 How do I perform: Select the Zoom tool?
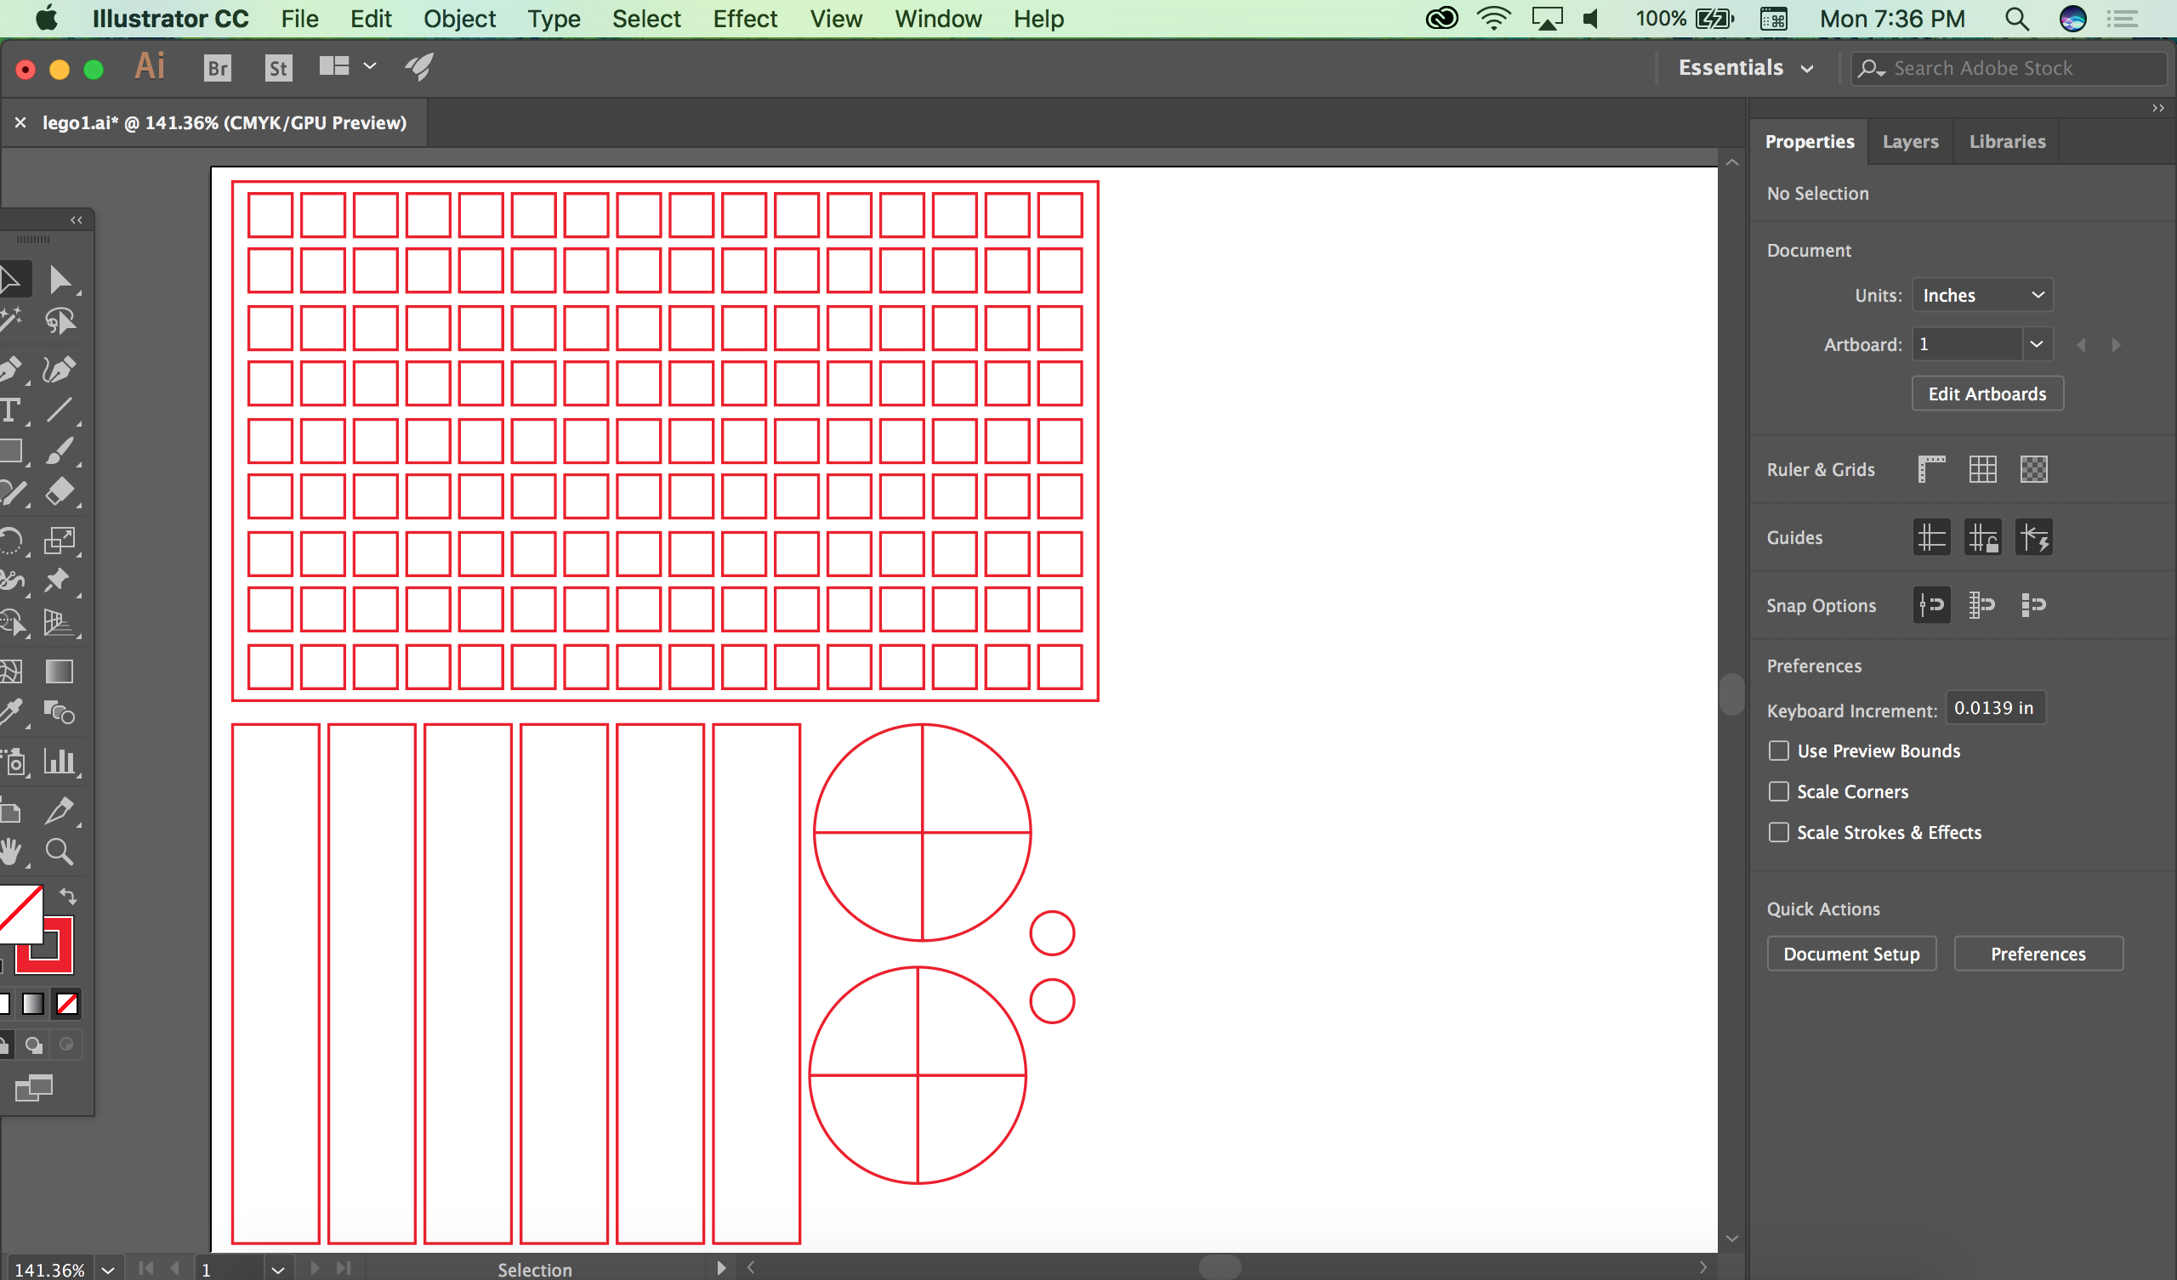pyautogui.click(x=60, y=852)
